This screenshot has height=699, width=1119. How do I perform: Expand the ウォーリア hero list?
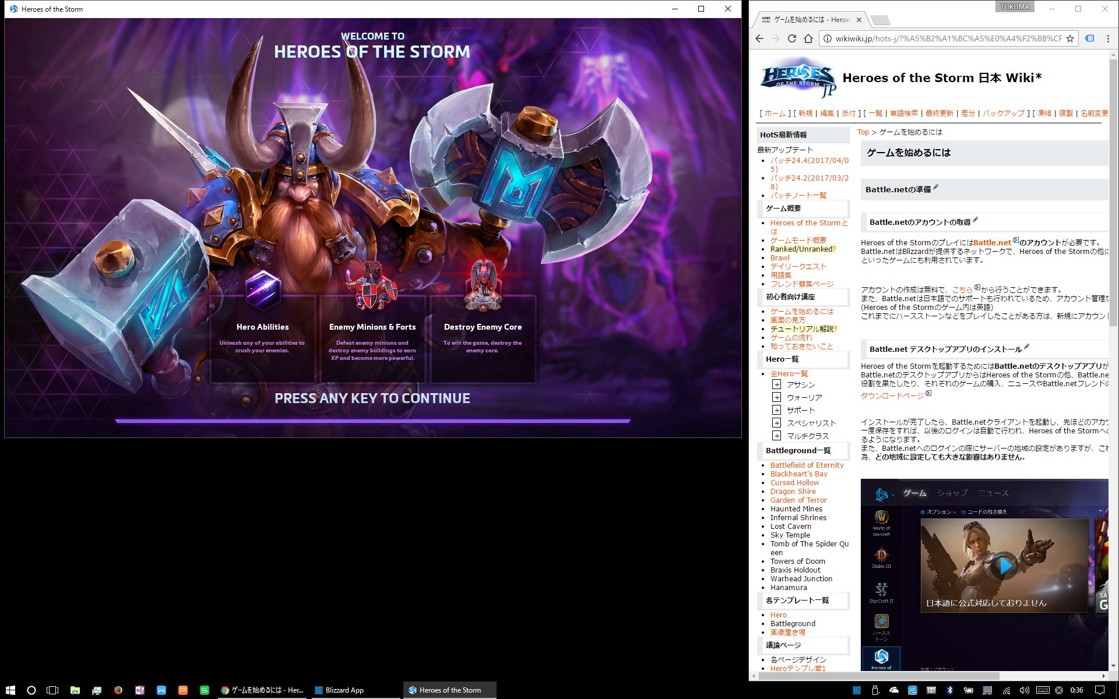click(776, 397)
